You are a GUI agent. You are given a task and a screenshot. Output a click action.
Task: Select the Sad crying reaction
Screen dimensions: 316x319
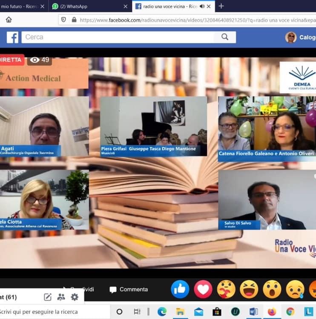point(295,289)
